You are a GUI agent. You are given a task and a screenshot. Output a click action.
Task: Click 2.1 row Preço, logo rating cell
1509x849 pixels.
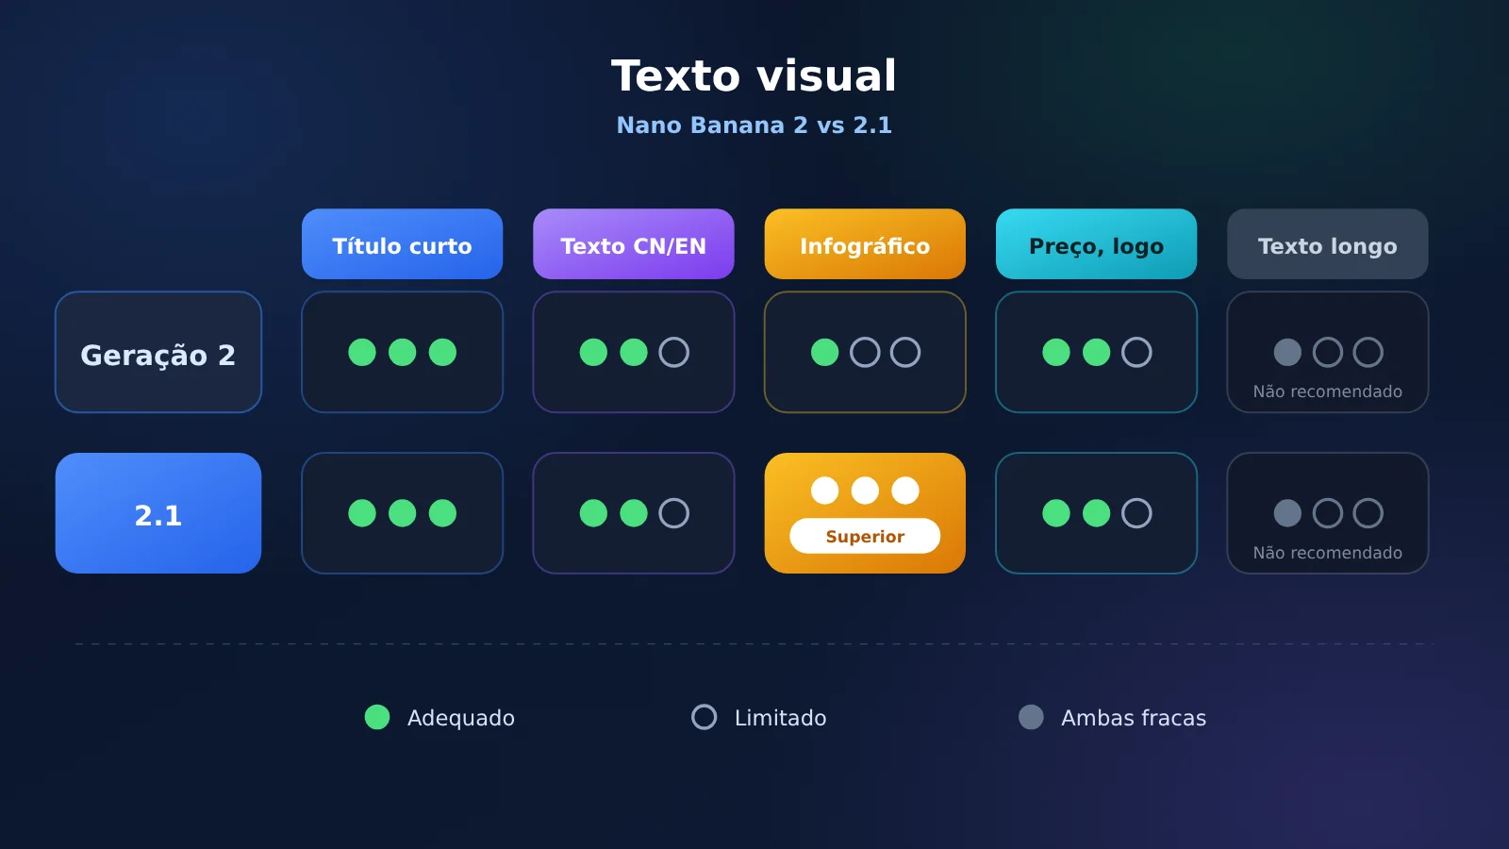pos(1096,513)
